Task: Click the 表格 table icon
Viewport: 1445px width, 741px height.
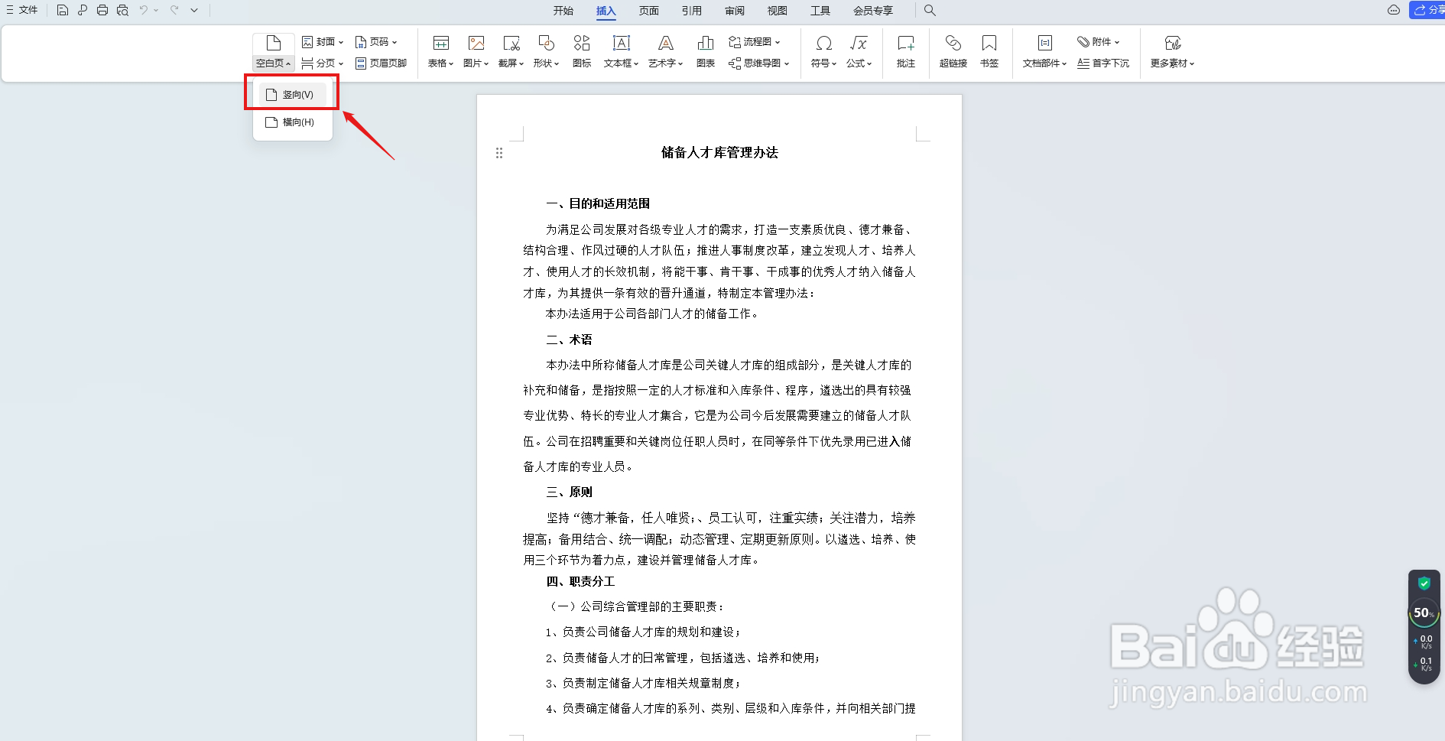Action: point(440,43)
